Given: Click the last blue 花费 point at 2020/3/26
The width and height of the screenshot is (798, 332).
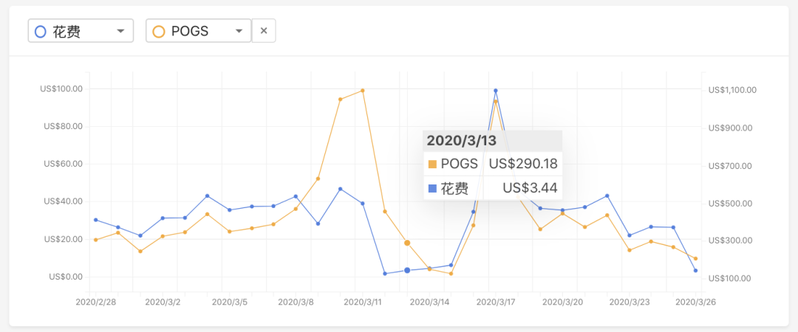Looking at the screenshot, I should click(696, 271).
